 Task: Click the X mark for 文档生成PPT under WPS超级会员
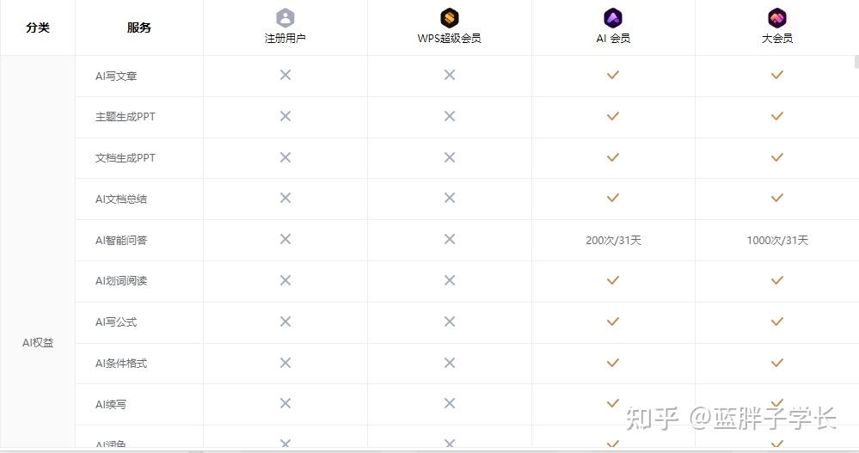(x=450, y=157)
